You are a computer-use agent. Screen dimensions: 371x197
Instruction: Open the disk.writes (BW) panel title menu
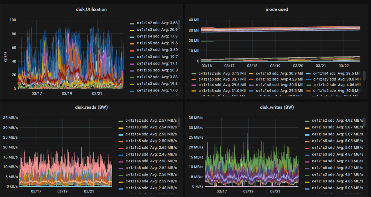pyautogui.click(x=277, y=107)
